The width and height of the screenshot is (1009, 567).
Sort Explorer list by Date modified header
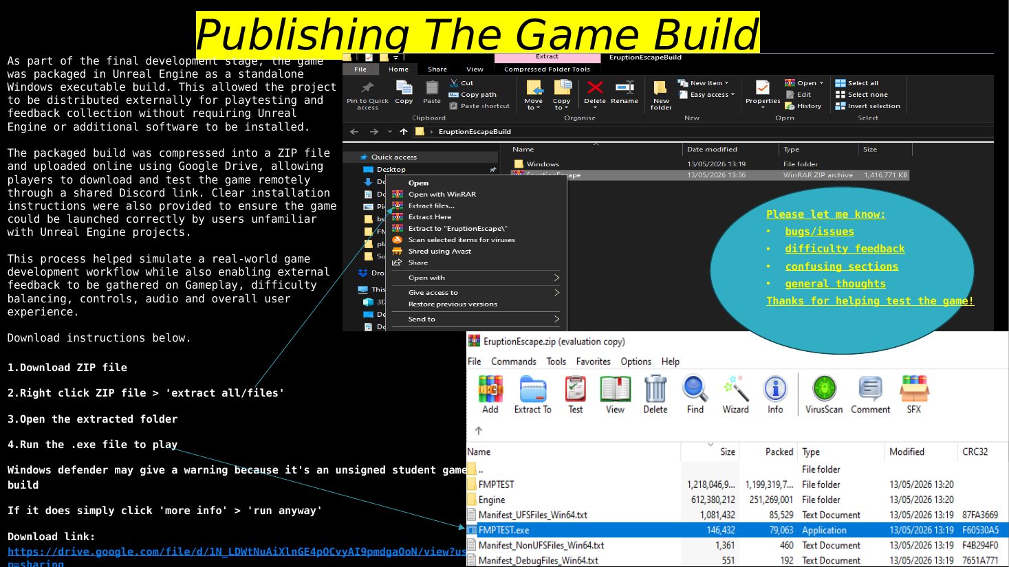pyautogui.click(x=730, y=149)
